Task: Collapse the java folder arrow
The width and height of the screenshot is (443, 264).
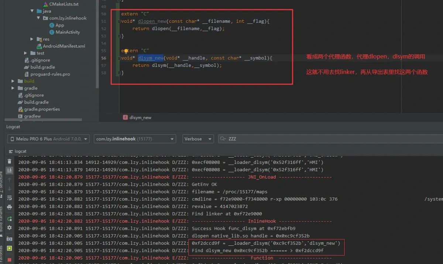Action: pos(33,11)
